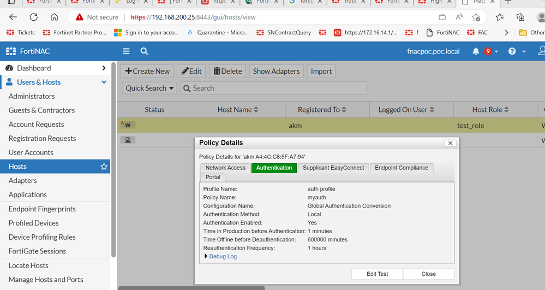This screenshot has height=290, width=545.
Task: Click the sidebar vertical scrollbar
Action: pyautogui.click(x=113, y=160)
